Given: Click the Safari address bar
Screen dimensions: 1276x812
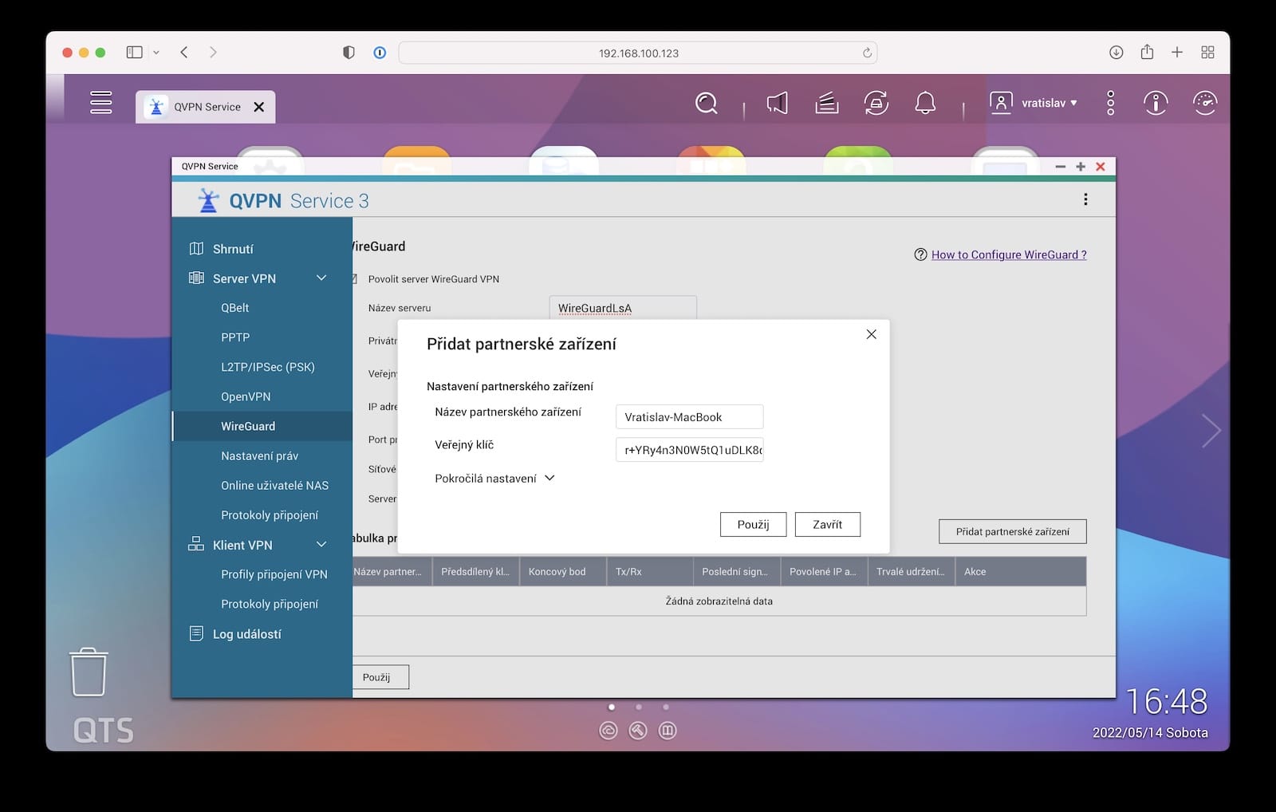Looking at the screenshot, I should pos(638,53).
